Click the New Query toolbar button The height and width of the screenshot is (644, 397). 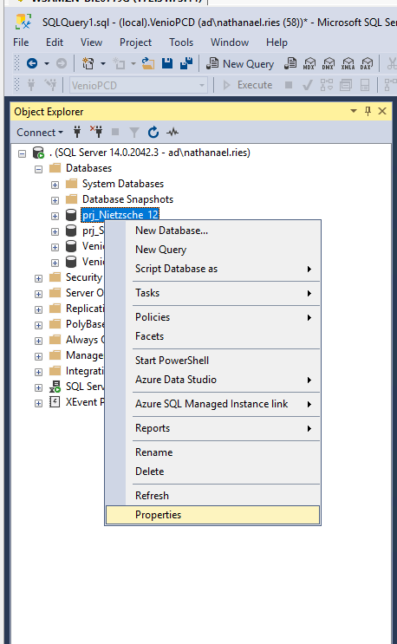240,63
